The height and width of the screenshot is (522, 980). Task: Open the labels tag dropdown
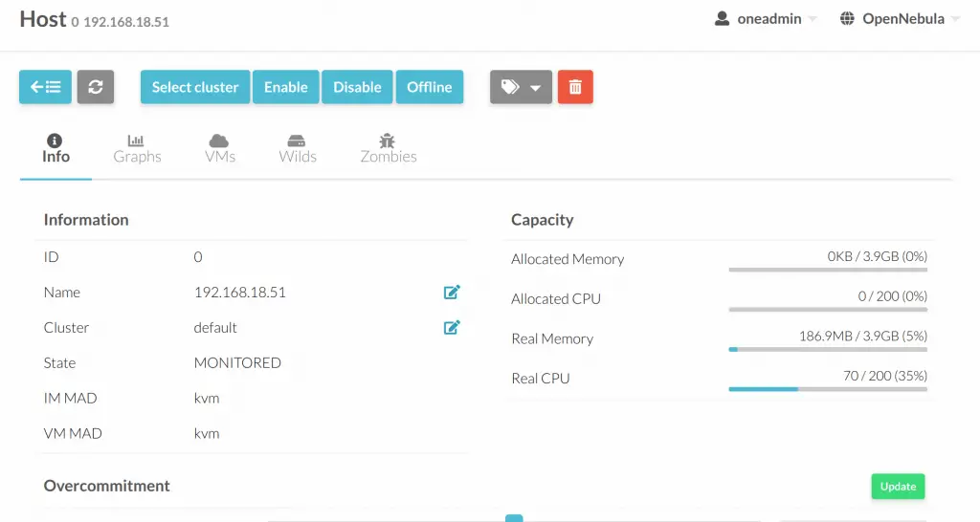click(521, 87)
